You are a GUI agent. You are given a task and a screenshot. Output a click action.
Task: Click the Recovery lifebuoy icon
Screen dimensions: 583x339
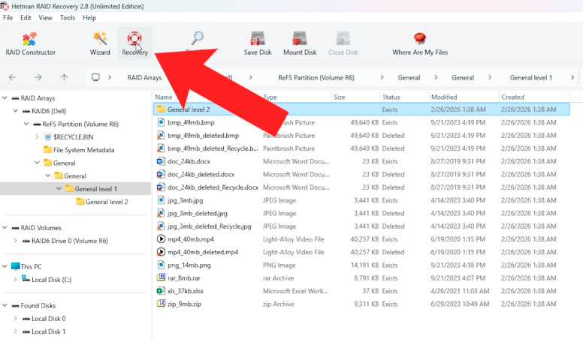134,38
